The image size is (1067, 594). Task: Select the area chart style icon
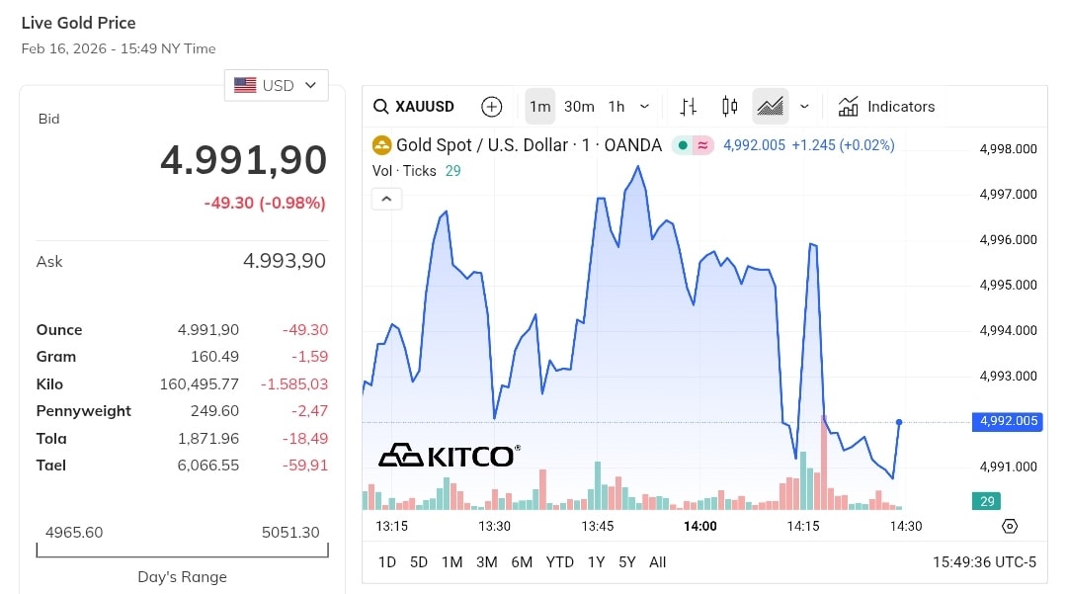click(770, 107)
